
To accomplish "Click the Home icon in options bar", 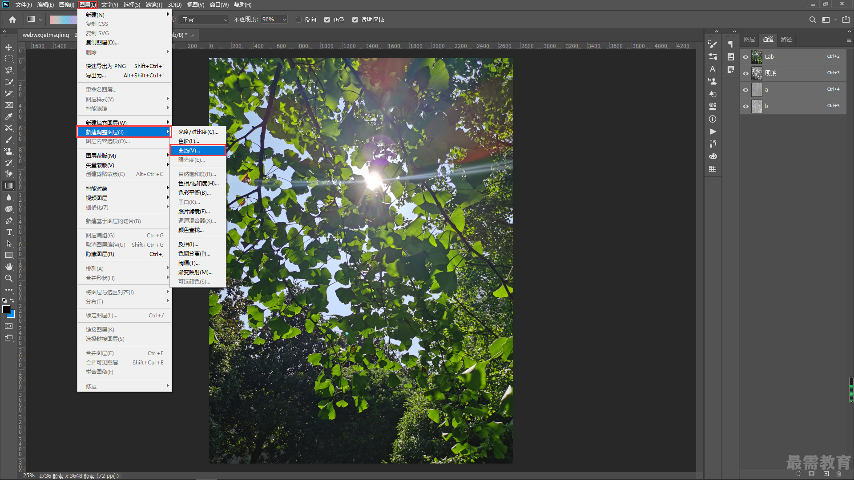I will (12, 20).
